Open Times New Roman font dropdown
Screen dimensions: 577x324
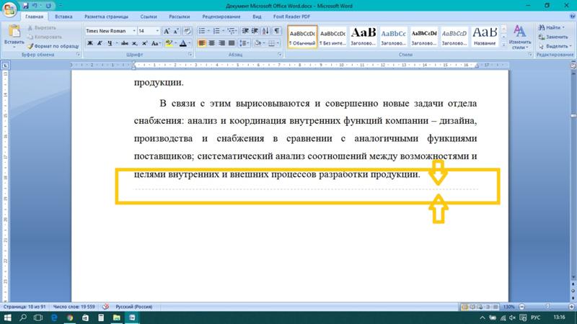coord(134,31)
